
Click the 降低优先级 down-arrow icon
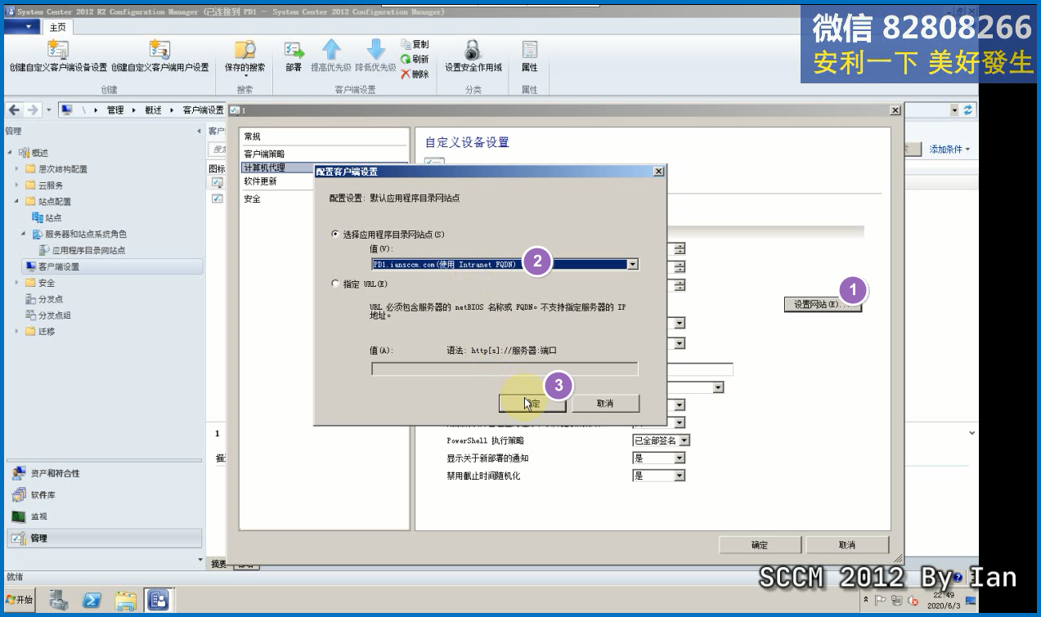375,49
